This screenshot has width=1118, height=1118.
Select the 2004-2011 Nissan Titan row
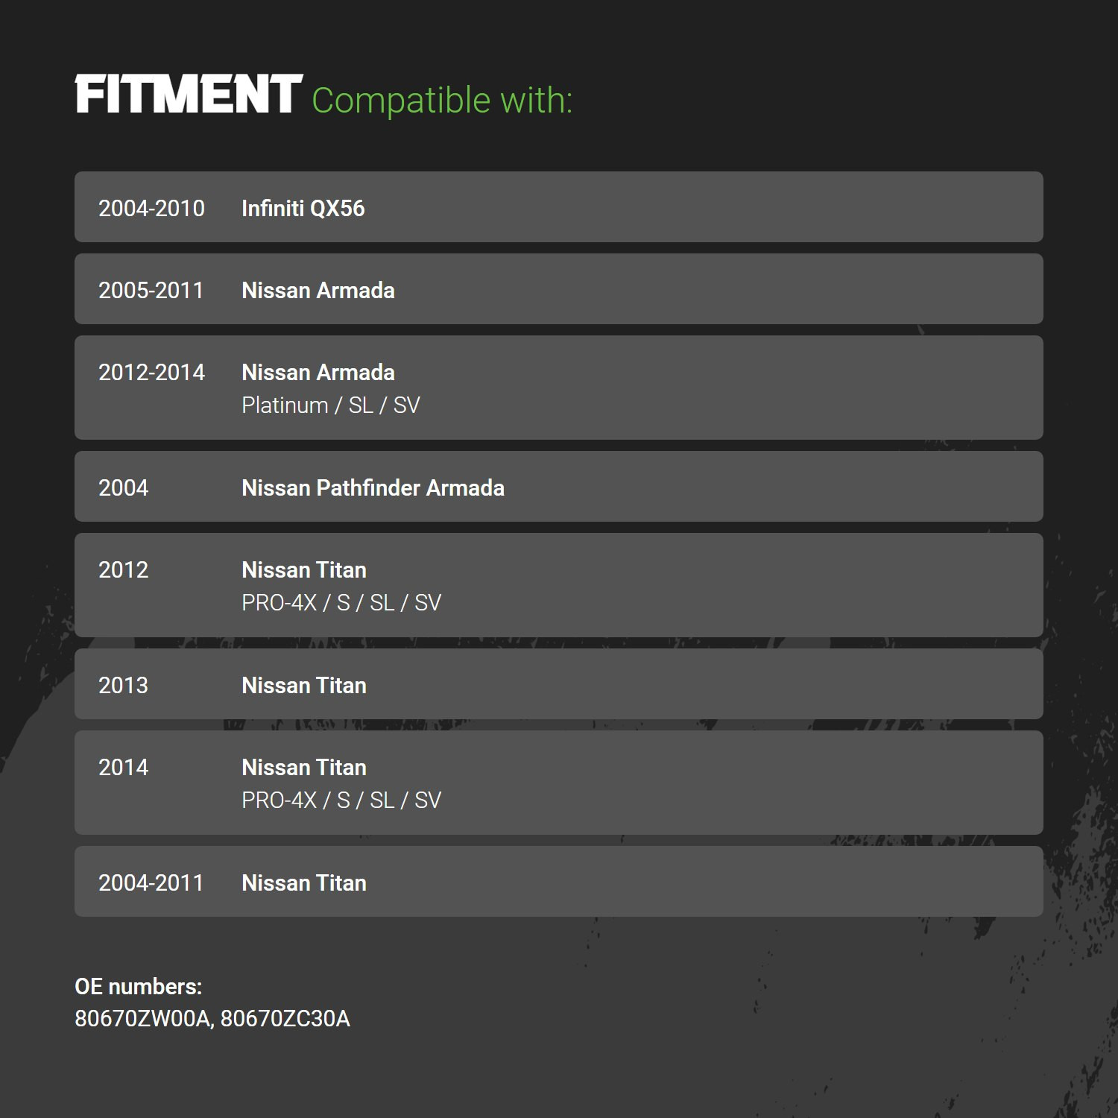[559, 881]
